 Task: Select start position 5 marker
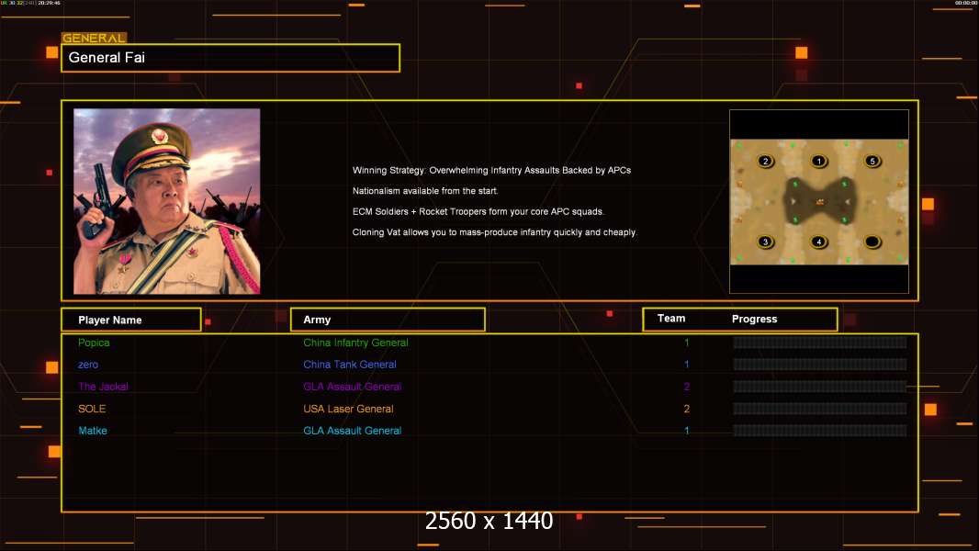tap(872, 162)
